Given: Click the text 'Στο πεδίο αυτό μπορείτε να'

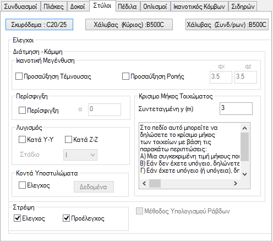Looking at the screenshot, I should point(179,128).
